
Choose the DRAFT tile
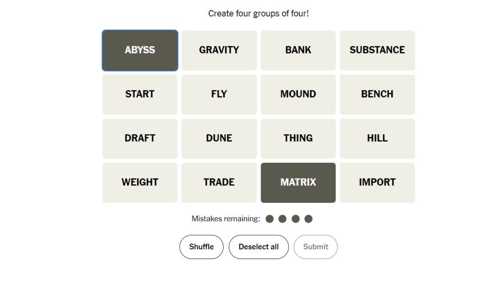[x=140, y=139]
